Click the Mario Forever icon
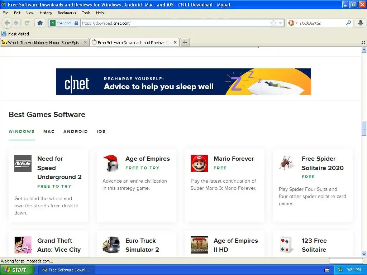The image size is (367, 275). 199,163
